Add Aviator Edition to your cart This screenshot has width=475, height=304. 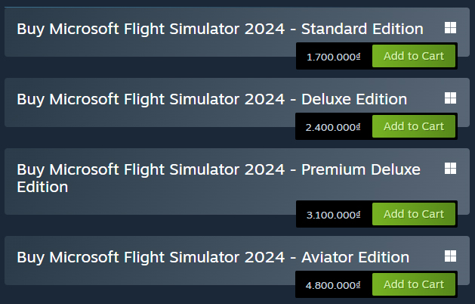click(x=414, y=284)
